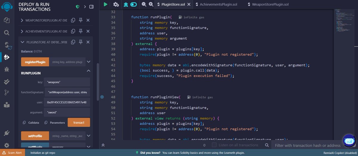
Task: Click the registerPlugin parameters input
Action: (x=67, y=62)
